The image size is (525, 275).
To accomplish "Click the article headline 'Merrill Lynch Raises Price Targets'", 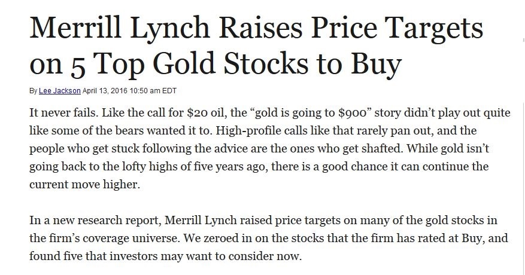I will [256, 27].
